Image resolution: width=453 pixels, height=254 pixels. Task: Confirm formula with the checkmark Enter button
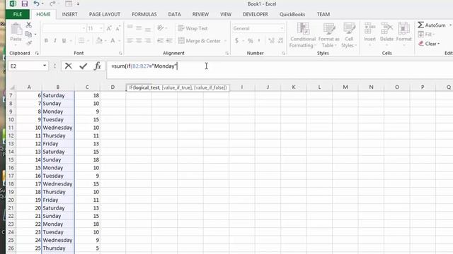click(x=84, y=66)
